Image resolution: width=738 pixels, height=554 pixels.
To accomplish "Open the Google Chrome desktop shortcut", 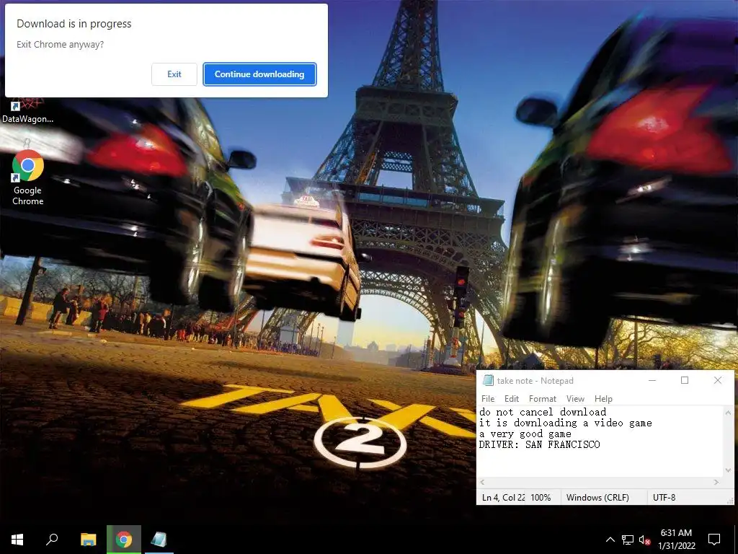I will [28, 177].
